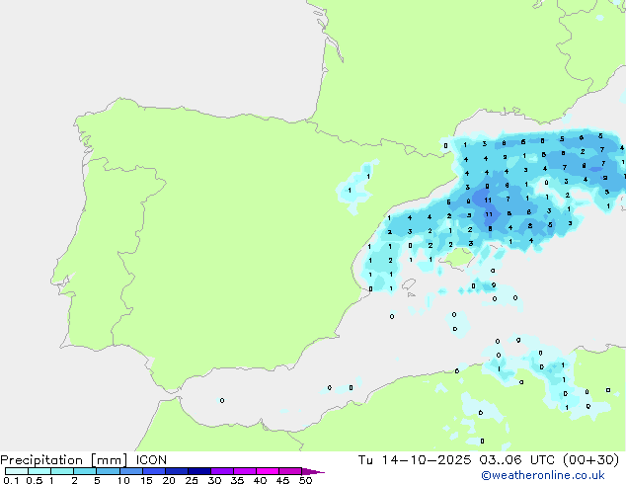The image size is (626, 484).
Task: Click the 25 value on legend scale
Action: [191, 480]
